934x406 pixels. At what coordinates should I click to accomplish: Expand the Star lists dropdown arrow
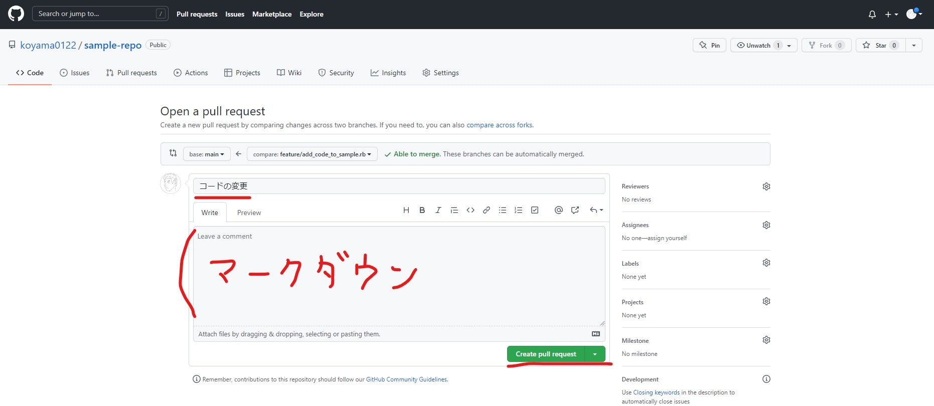(x=914, y=45)
